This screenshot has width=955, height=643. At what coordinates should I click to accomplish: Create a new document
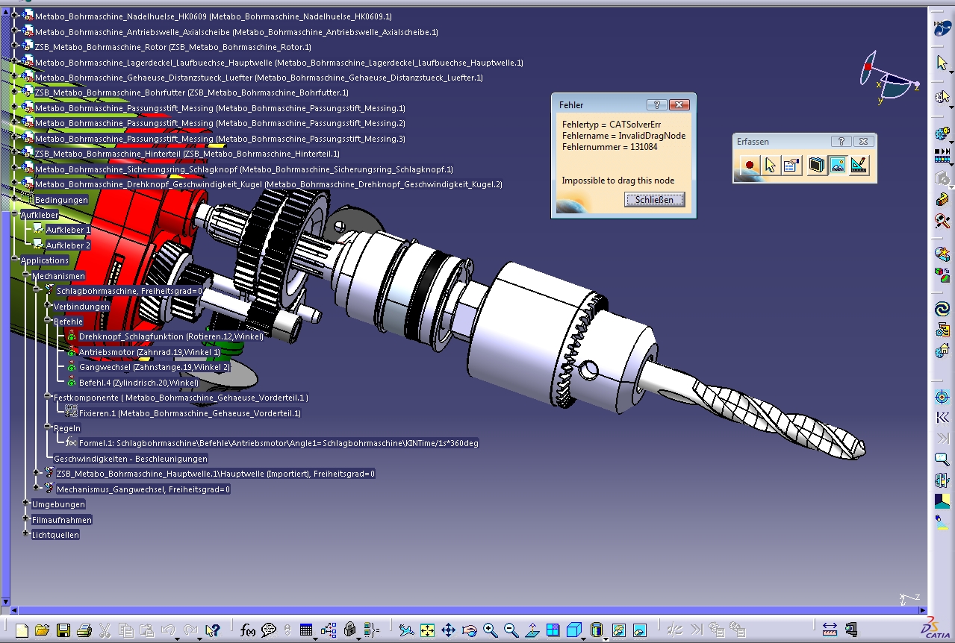pyautogui.click(x=22, y=630)
